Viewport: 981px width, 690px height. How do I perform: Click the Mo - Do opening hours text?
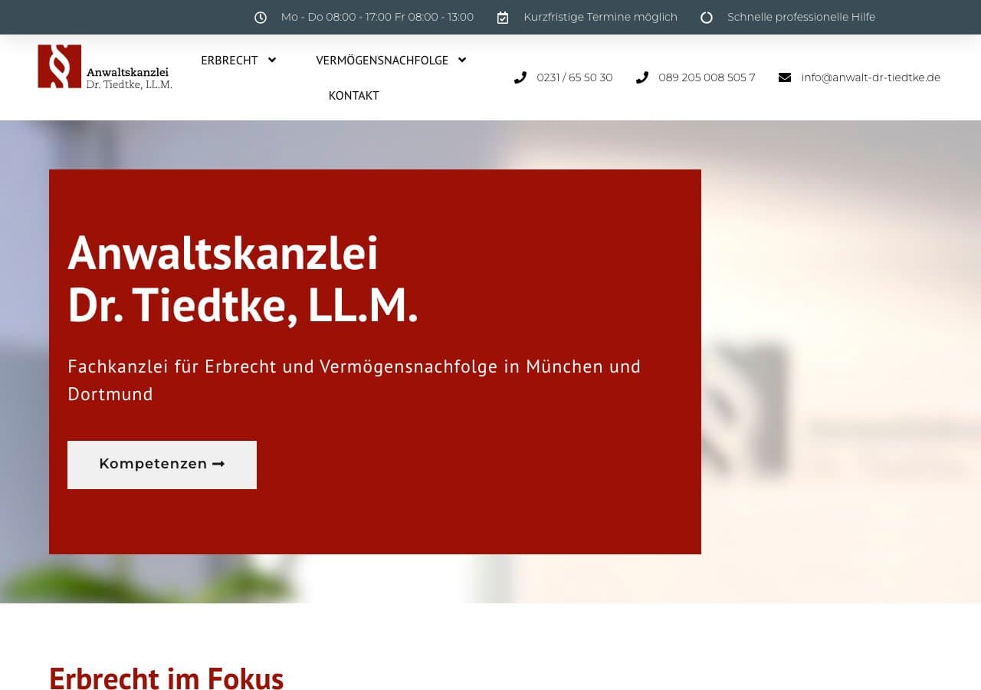(x=377, y=16)
